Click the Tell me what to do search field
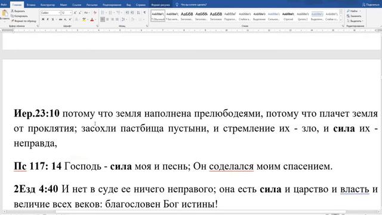382x215 pixels. tap(193, 5)
